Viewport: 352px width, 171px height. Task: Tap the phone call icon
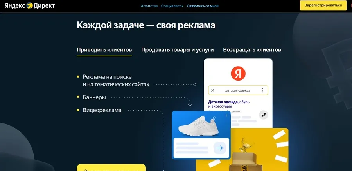tap(264, 115)
